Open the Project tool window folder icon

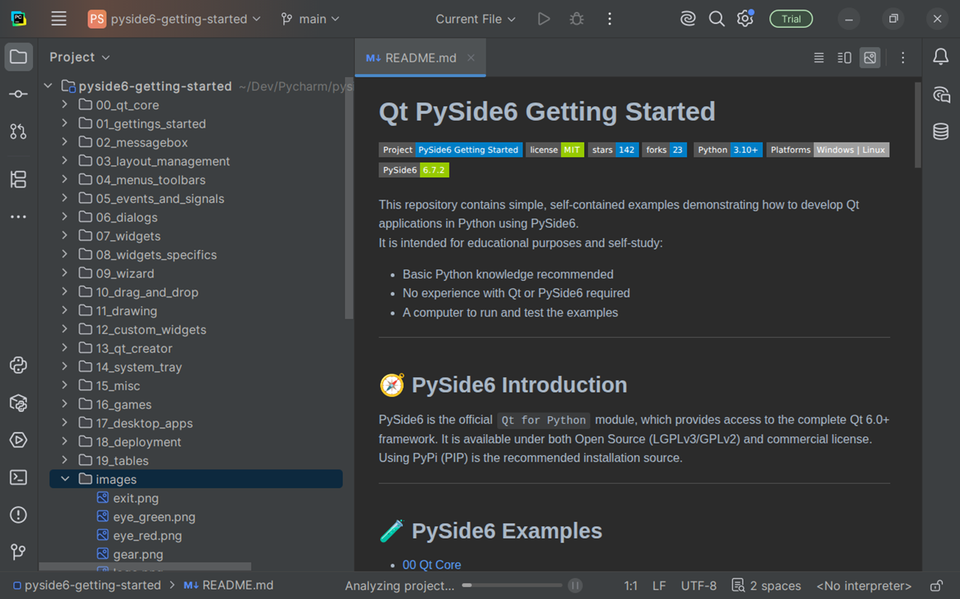[x=18, y=57]
